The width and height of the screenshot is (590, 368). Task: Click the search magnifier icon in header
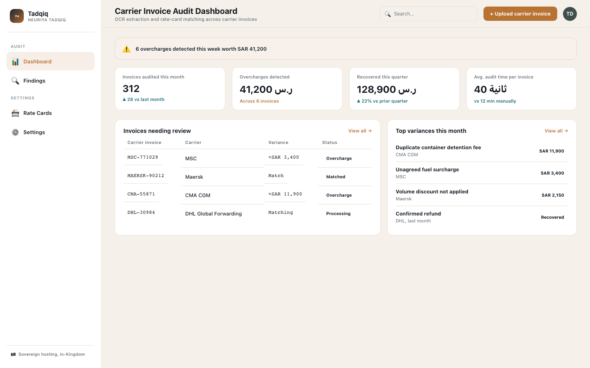pyautogui.click(x=388, y=14)
